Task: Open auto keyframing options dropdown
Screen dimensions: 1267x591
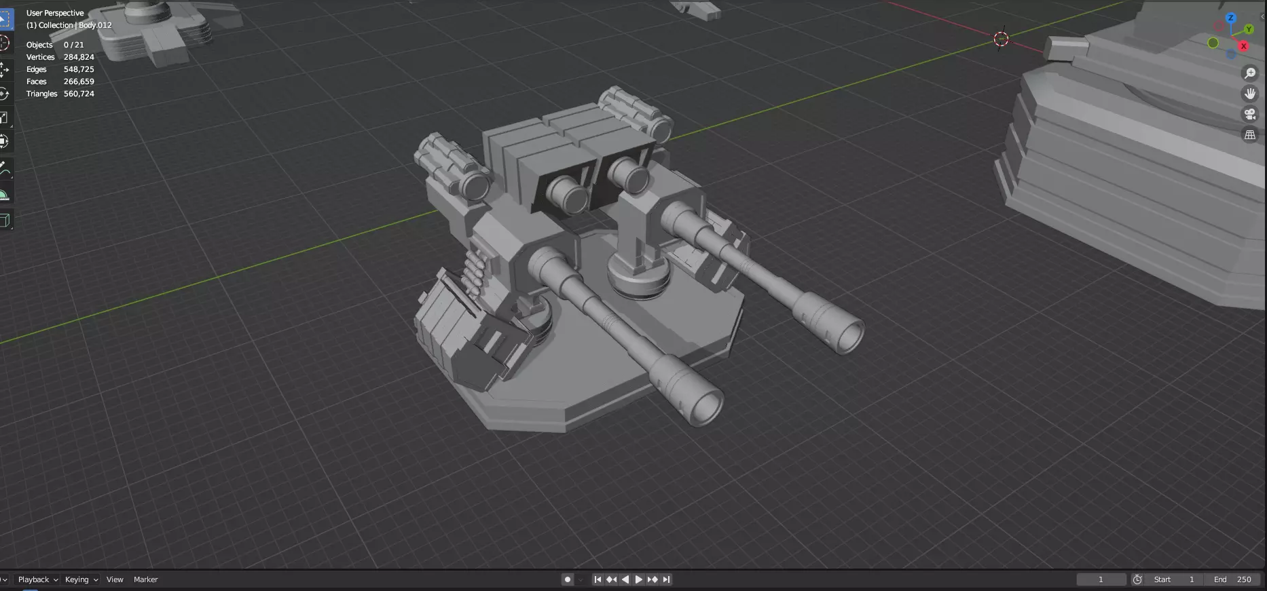Action: (x=580, y=579)
